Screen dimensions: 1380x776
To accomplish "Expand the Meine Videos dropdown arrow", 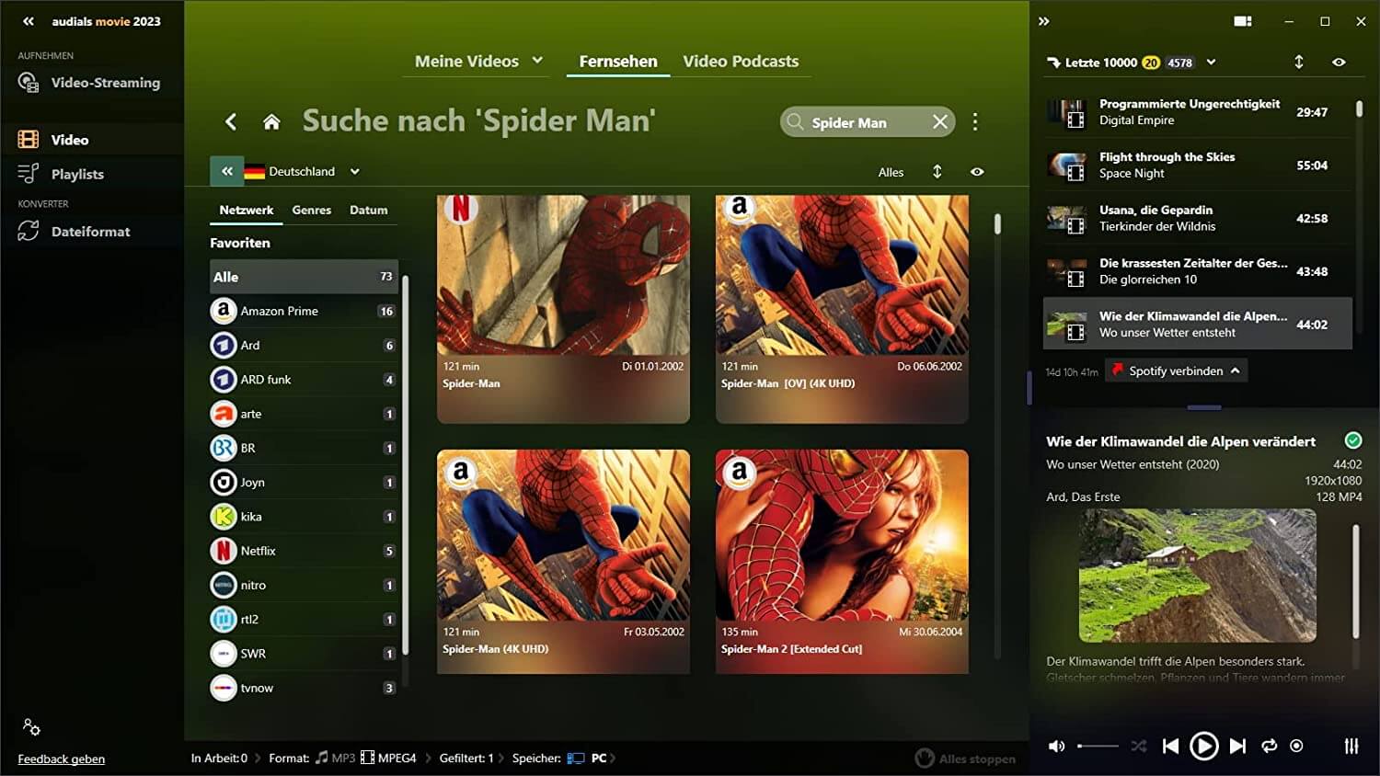I will (537, 61).
